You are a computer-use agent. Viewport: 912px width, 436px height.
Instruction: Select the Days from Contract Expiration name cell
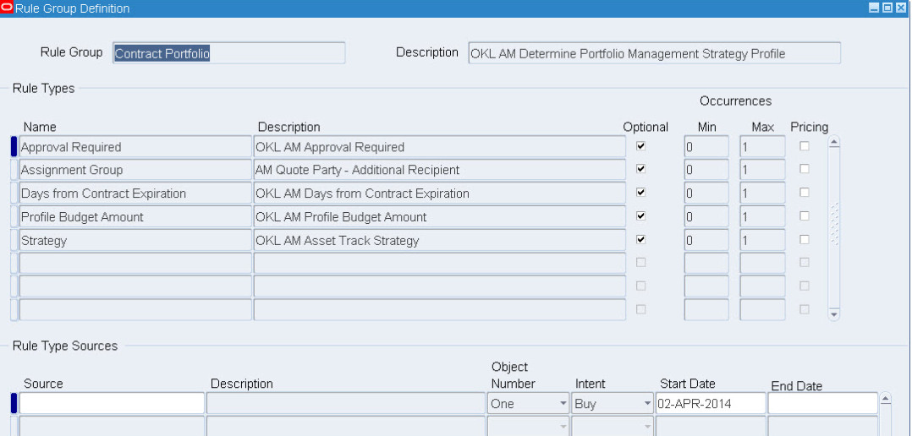[135, 193]
